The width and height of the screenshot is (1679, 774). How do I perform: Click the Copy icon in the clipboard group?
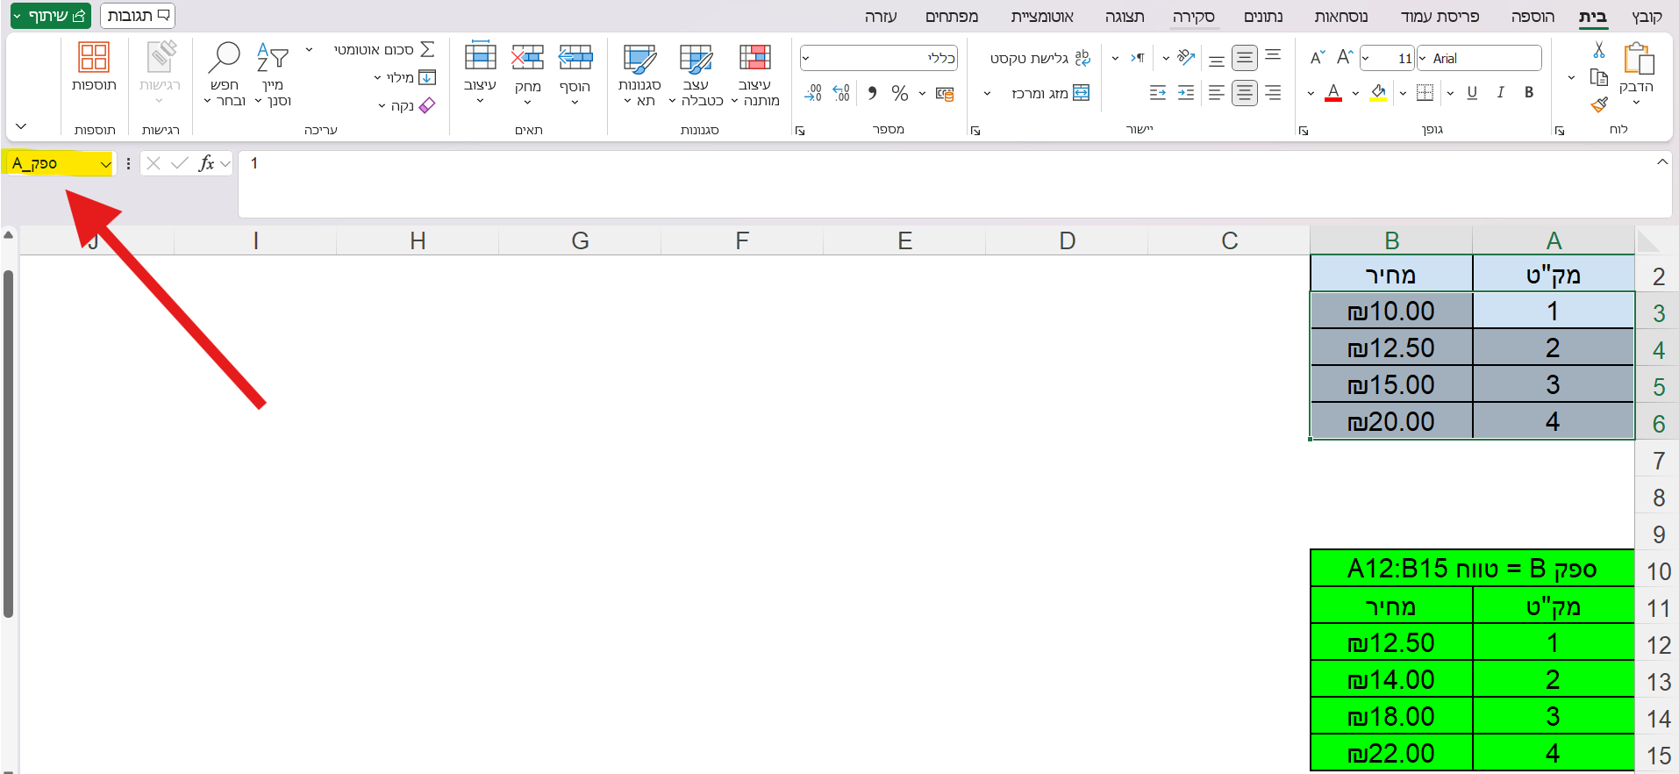point(1599,77)
